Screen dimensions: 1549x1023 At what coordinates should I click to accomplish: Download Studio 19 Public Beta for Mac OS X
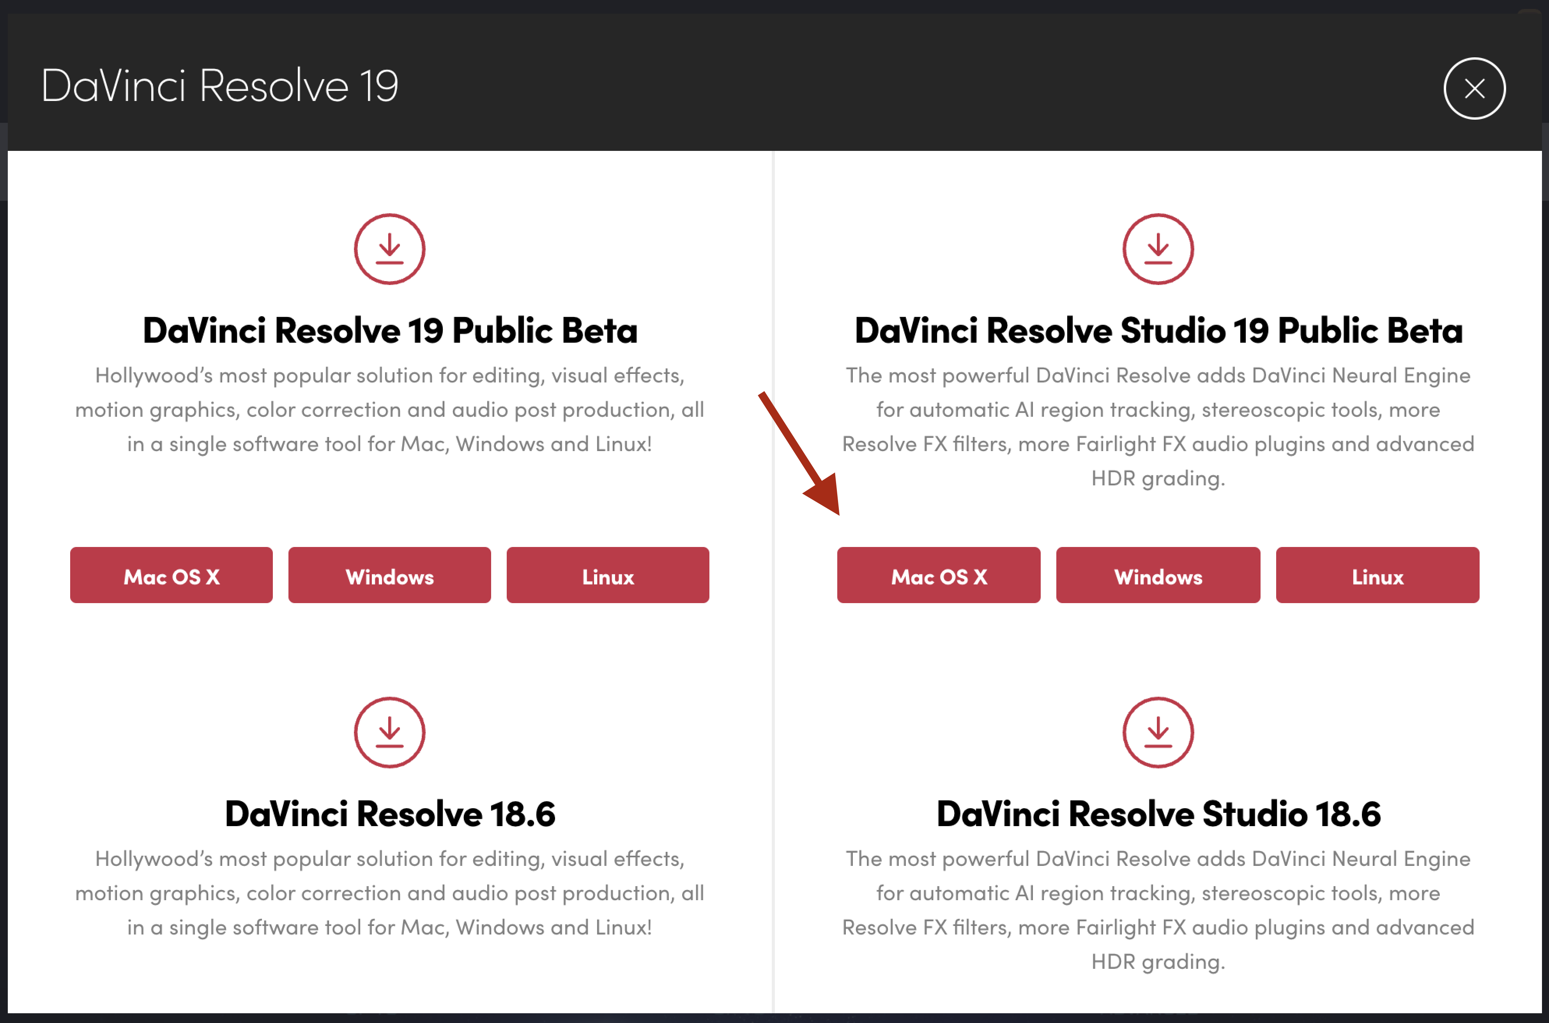[939, 575]
